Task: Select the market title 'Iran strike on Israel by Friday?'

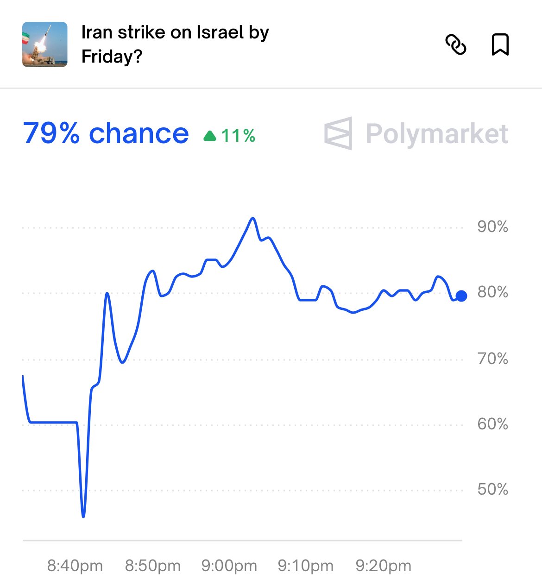Action: coord(175,44)
